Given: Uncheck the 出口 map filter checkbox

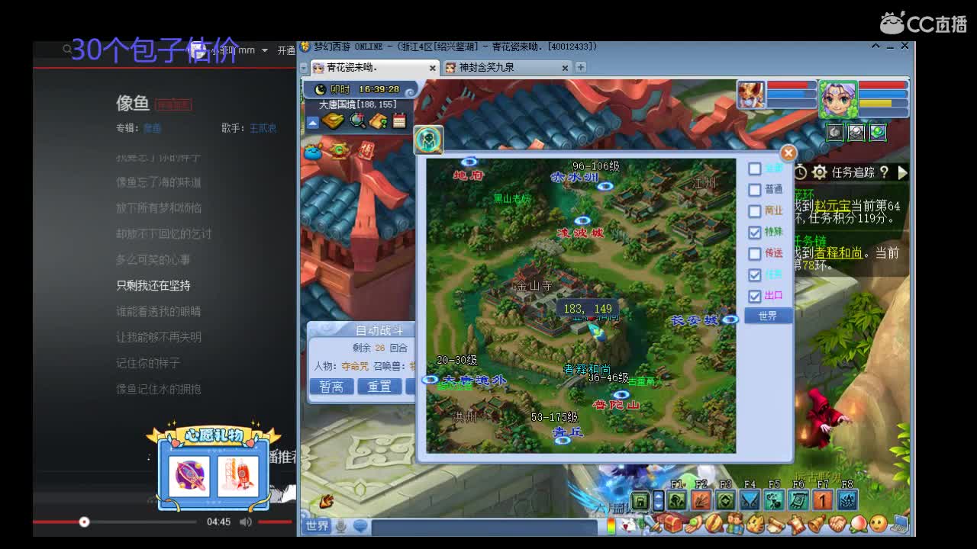Looking at the screenshot, I should tap(755, 297).
